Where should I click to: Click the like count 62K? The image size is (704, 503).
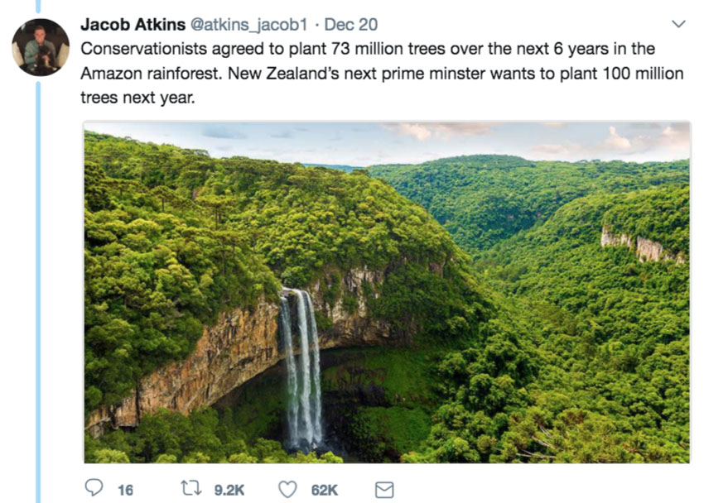[325, 491]
